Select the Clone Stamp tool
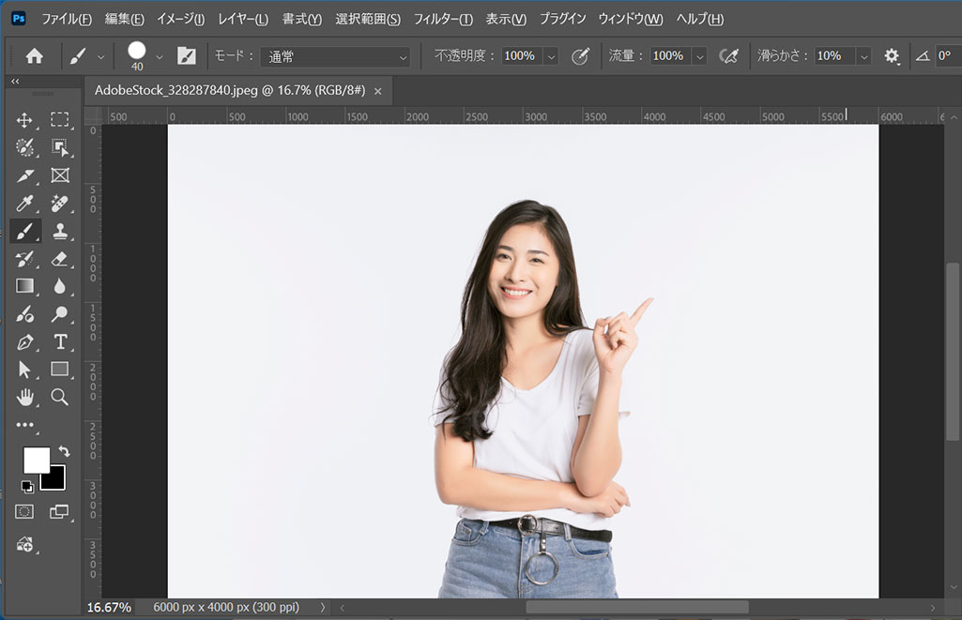Screen dimensions: 962x620 (60, 231)
